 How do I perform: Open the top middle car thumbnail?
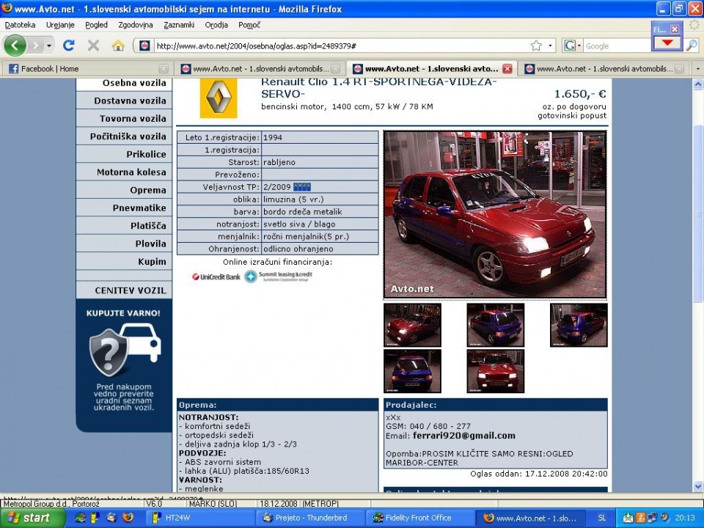click(x=496, y=325)
